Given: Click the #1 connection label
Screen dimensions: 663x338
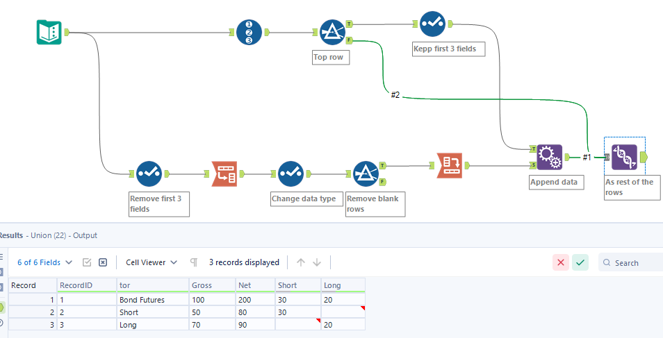Looking at the screenshot, I should 587,157.
